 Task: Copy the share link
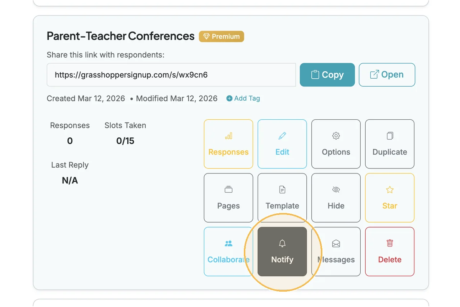(327, 75)
